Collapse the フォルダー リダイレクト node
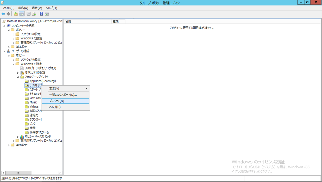The width and height of the screenshot is (322, 182). [18, 77]
